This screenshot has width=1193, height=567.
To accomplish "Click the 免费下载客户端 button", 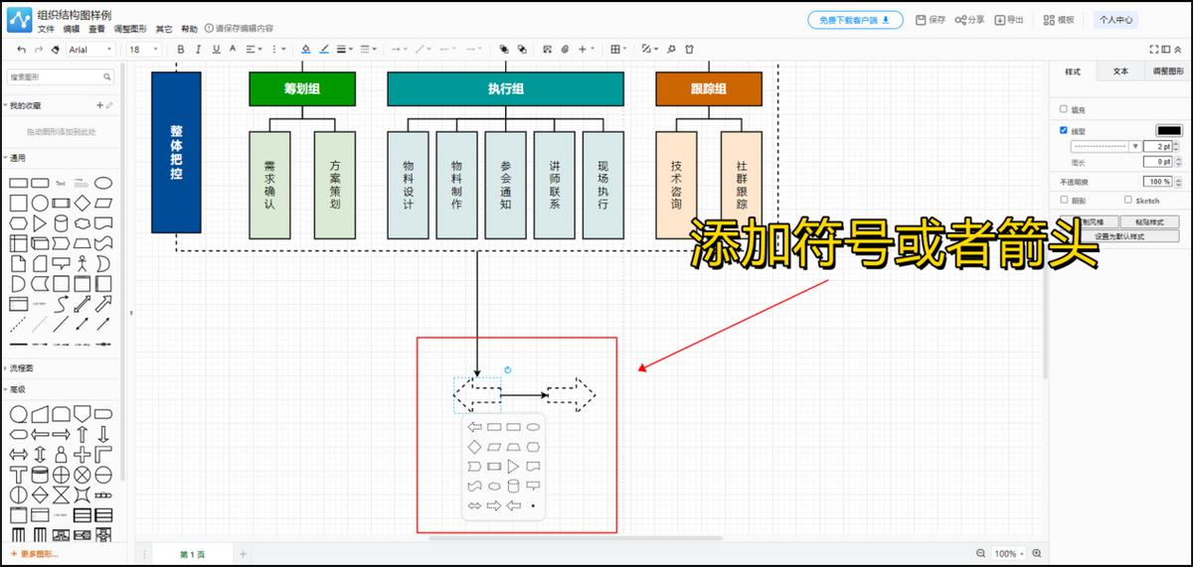I will pyautogui.click(x=855, y=20).
